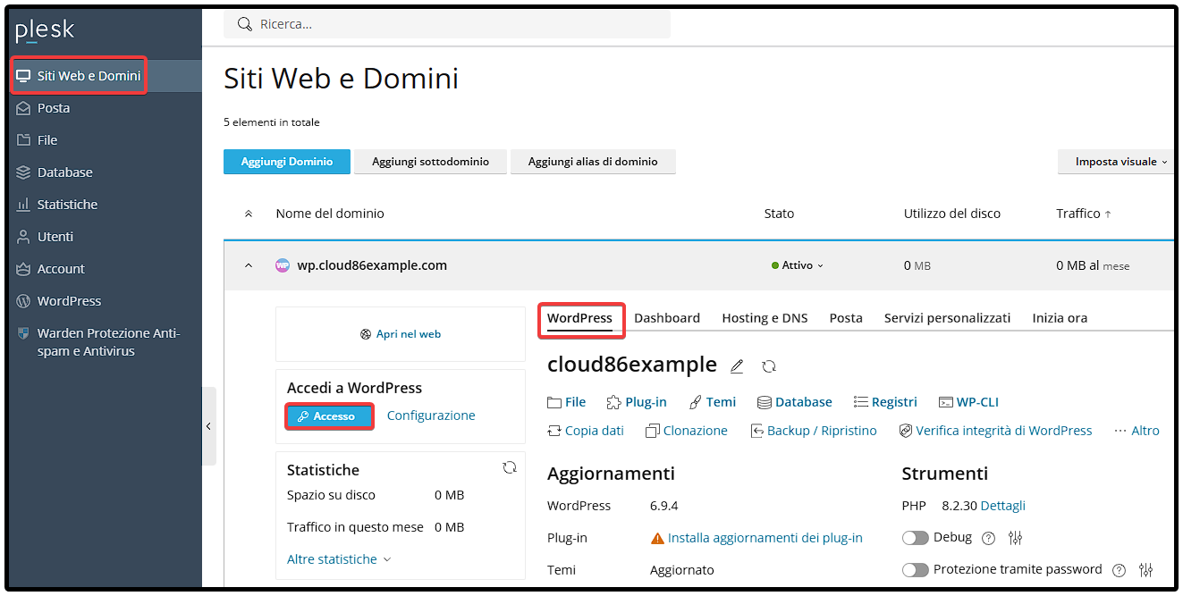Click Clonazione
The width and height of the screenshot is (1183, 596).
687,431
